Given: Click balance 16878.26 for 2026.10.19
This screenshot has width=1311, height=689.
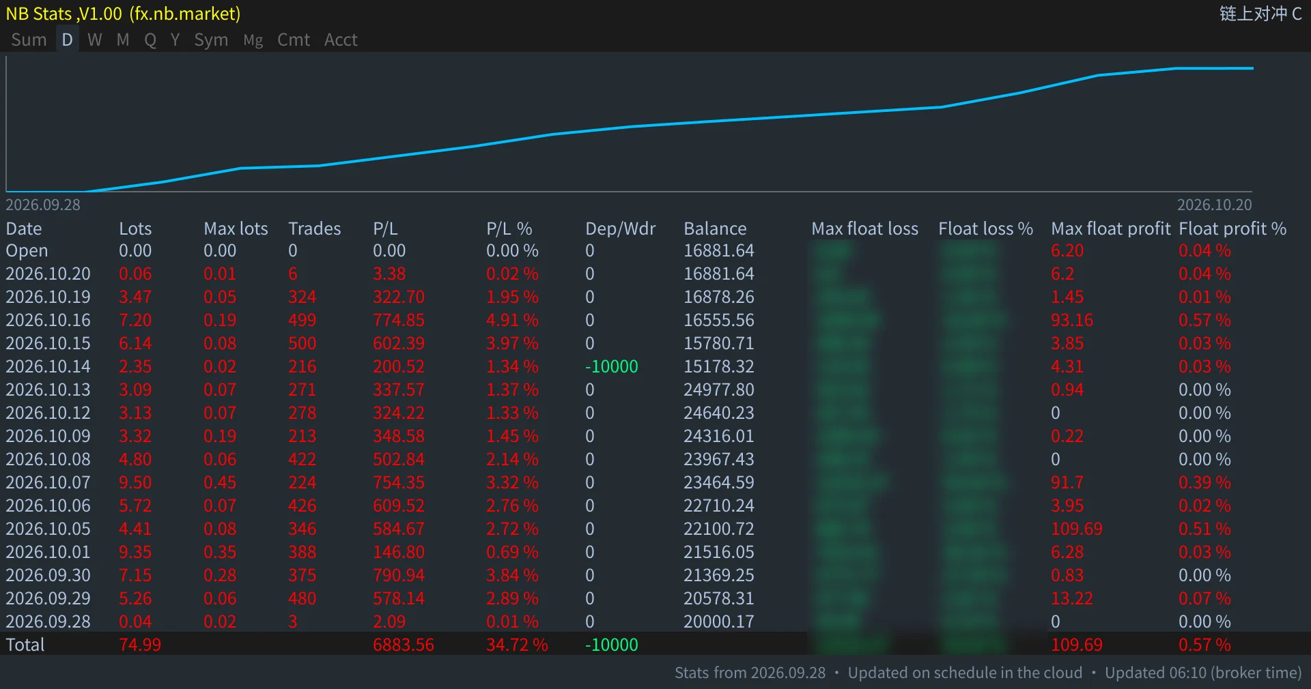Looking at the screenshot, I should click(719, 297).
